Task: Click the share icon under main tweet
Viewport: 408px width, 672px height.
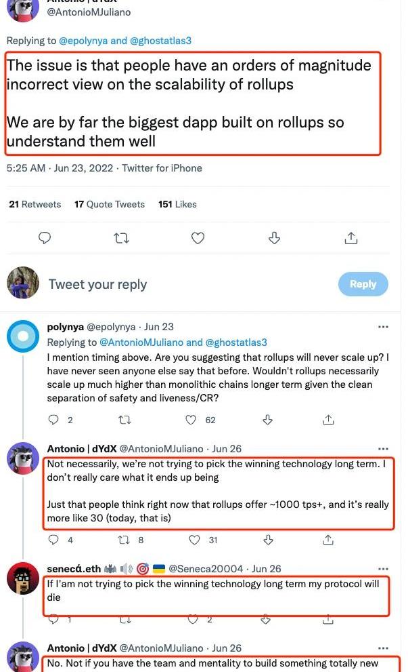Action: 350,238
